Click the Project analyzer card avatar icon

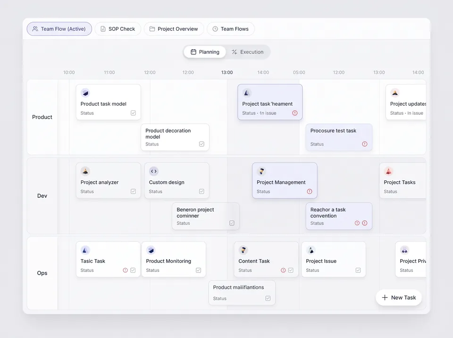[x=85, y=171]
